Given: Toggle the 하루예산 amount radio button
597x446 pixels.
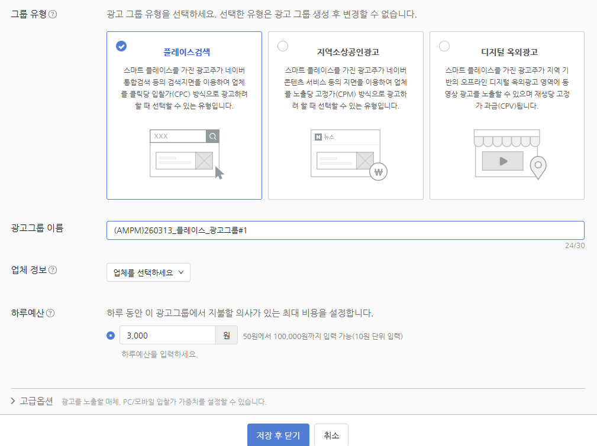Looking at the screenshot, I should tap(111, 336).
